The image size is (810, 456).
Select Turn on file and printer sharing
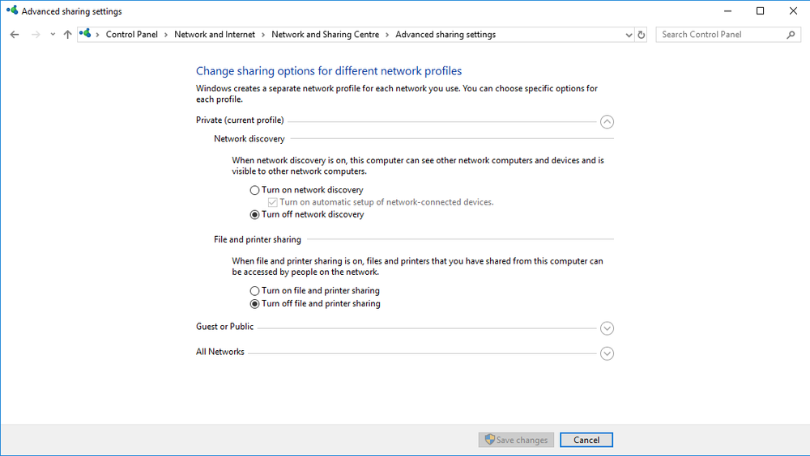[254, 291]
